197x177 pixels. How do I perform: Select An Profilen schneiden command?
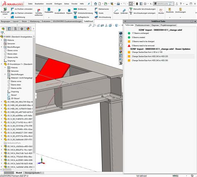coord(22,9)
